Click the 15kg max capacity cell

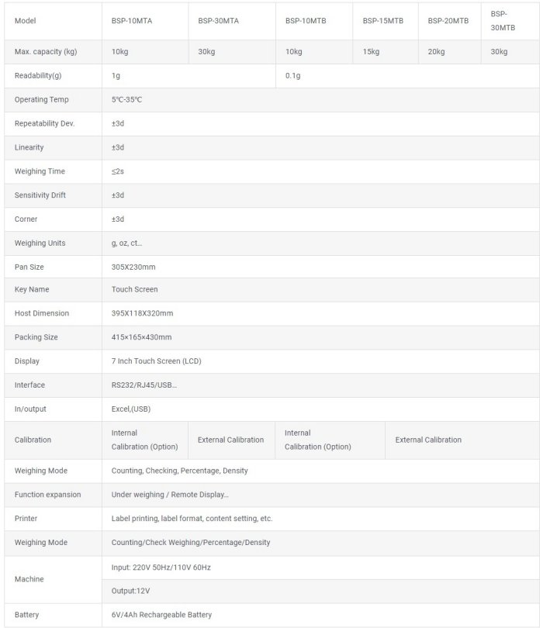371,52
